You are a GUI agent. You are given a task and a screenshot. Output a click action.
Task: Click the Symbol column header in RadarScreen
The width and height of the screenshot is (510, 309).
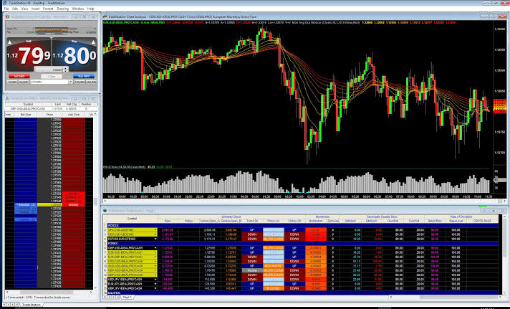[x=132, y=219]
